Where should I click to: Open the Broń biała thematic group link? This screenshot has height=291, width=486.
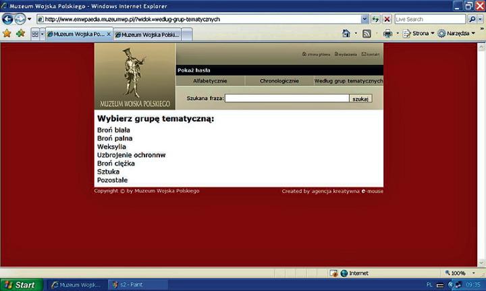[x=113, y=130]
